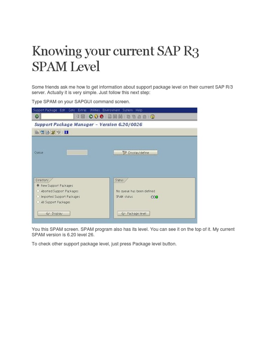The width and height of the screenshot is (270, 361).
Task: Click the Last Page icon
Action: (144, 117)
